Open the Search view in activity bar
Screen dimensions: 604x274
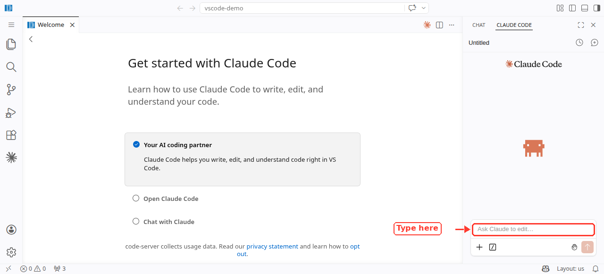click(11, 67)
